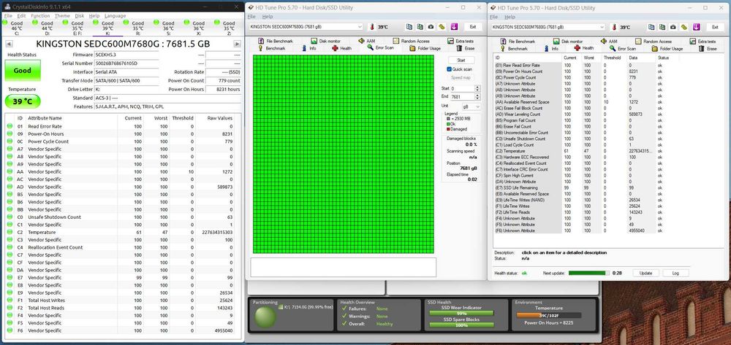
Task: Select drive S: status icon in CrystalDiskInfo
Action: [156, 22]
